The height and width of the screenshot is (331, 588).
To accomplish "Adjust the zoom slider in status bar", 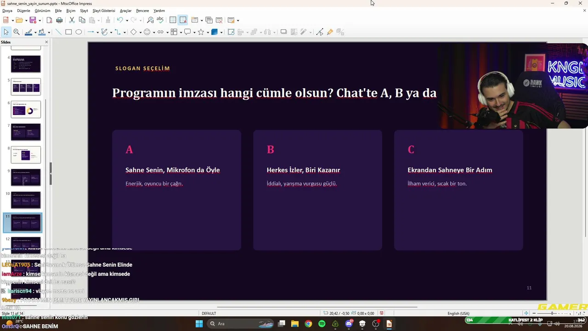I will (552, 313).
